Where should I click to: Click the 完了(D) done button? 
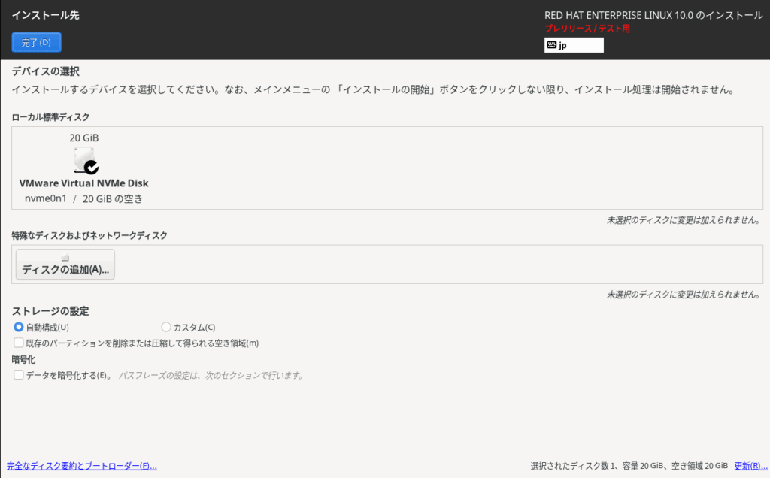coord(36,42)
